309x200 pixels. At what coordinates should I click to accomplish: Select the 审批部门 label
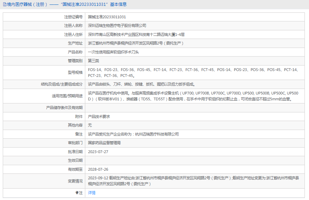pyautogui.click(x=75, y=143)
